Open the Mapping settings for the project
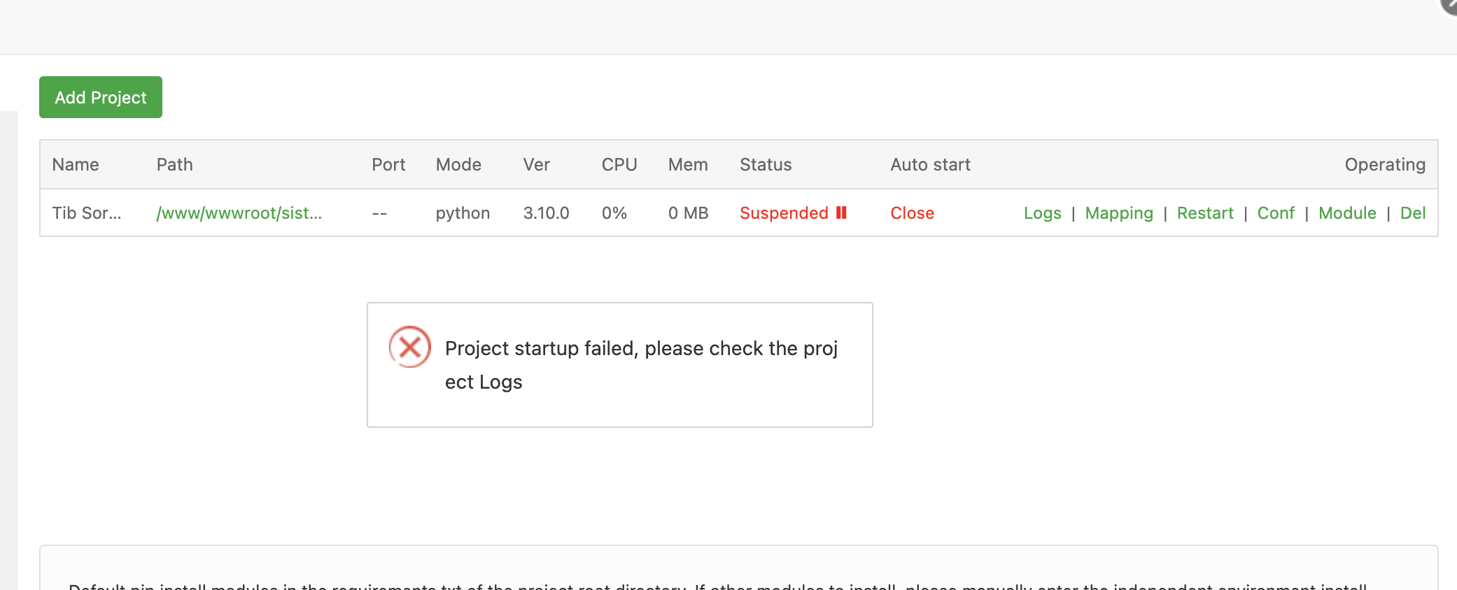Viewport: 1457px width, 590px height. tap(1118, 213)
